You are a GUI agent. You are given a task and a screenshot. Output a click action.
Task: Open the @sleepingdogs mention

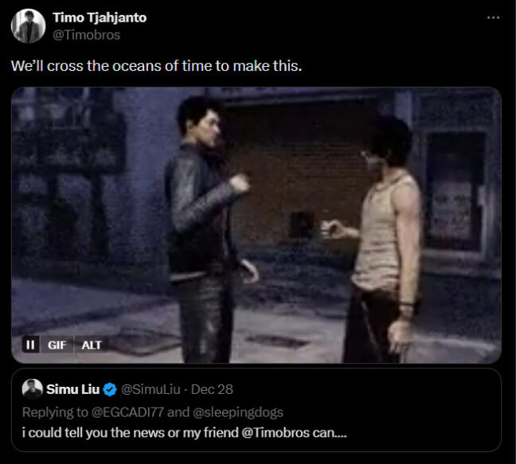(x=238, y=412)
